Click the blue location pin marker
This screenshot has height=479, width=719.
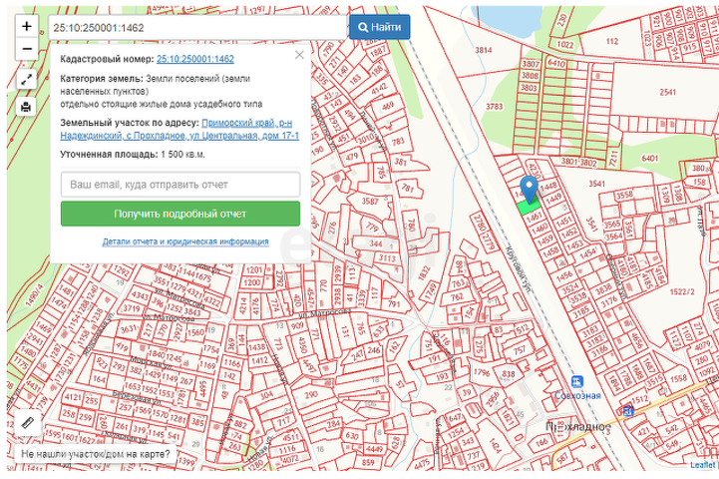(x=530, y=186)
